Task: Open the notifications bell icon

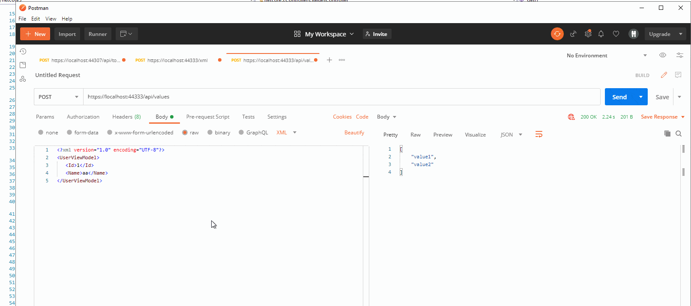Action: pyautogui.click(x=601, y=34)
